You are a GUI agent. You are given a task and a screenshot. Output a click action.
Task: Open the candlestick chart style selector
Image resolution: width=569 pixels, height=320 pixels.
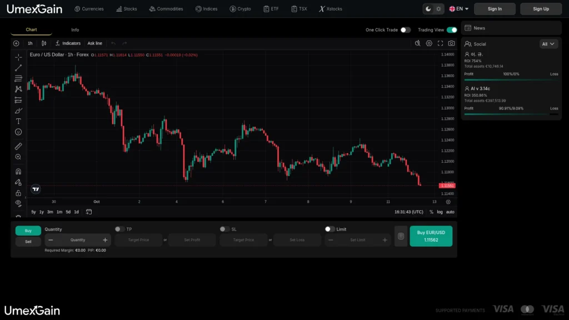[x=44, y=43]
